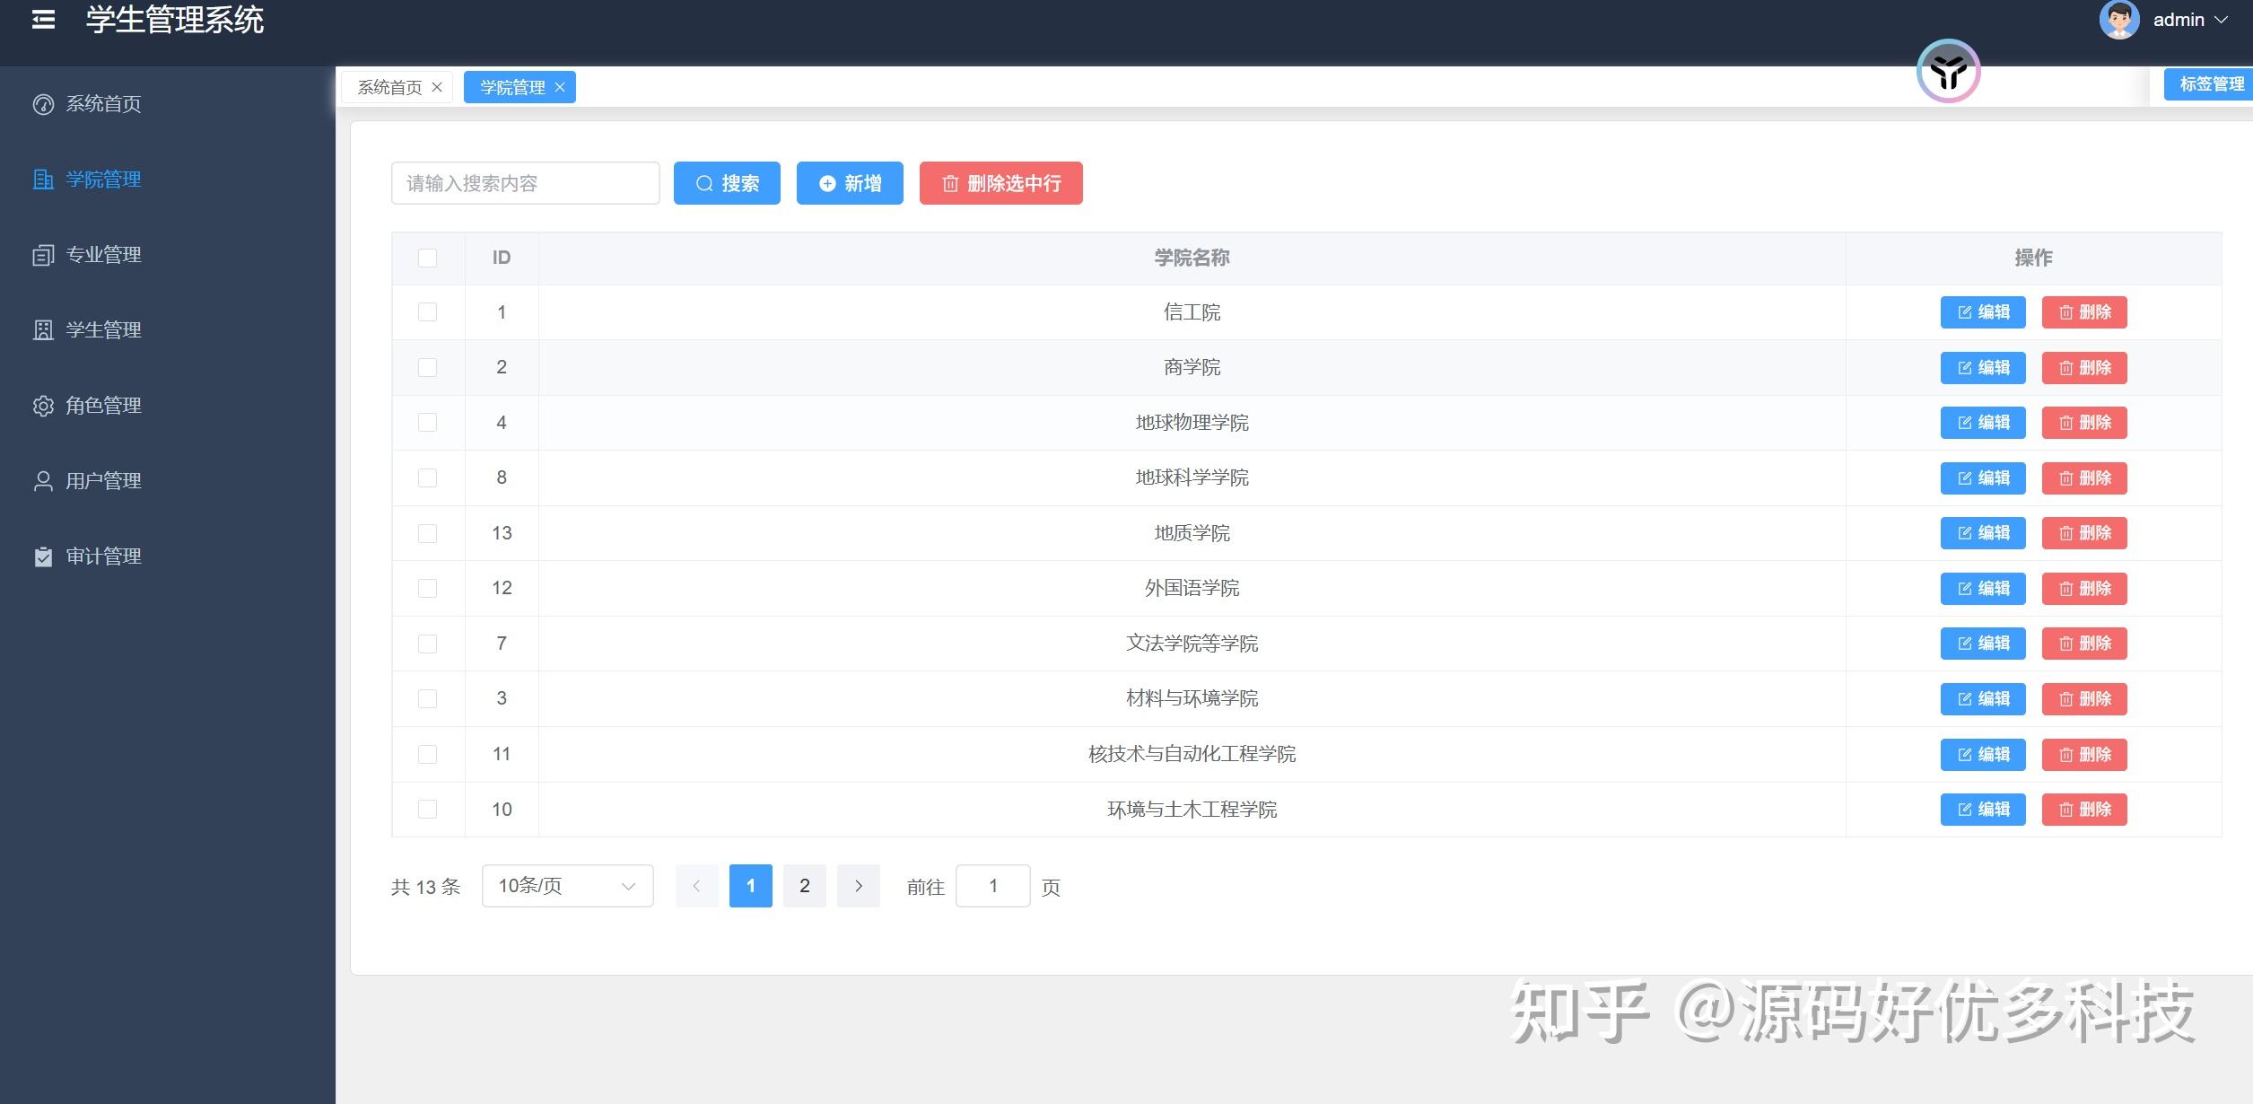Click the admin avatar image
This screenshot has height=1104, width=2253.
(x=2118, y=19)
